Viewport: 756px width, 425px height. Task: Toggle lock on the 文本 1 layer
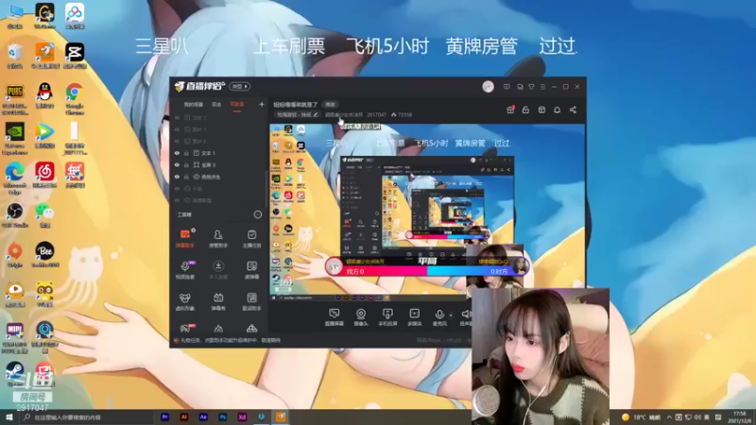pyautogui.click(x=186, y=153)
